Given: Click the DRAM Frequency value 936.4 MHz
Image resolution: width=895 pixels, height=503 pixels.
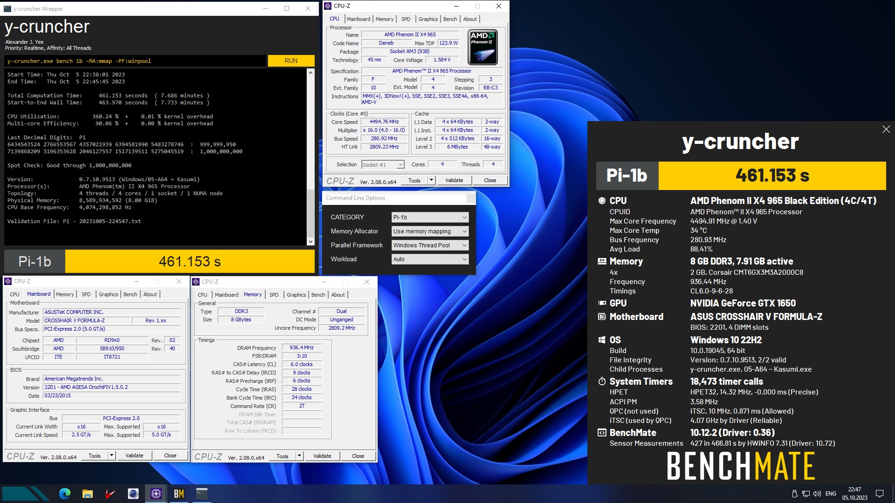Looking at the screenshot, I should click(302, 347).
